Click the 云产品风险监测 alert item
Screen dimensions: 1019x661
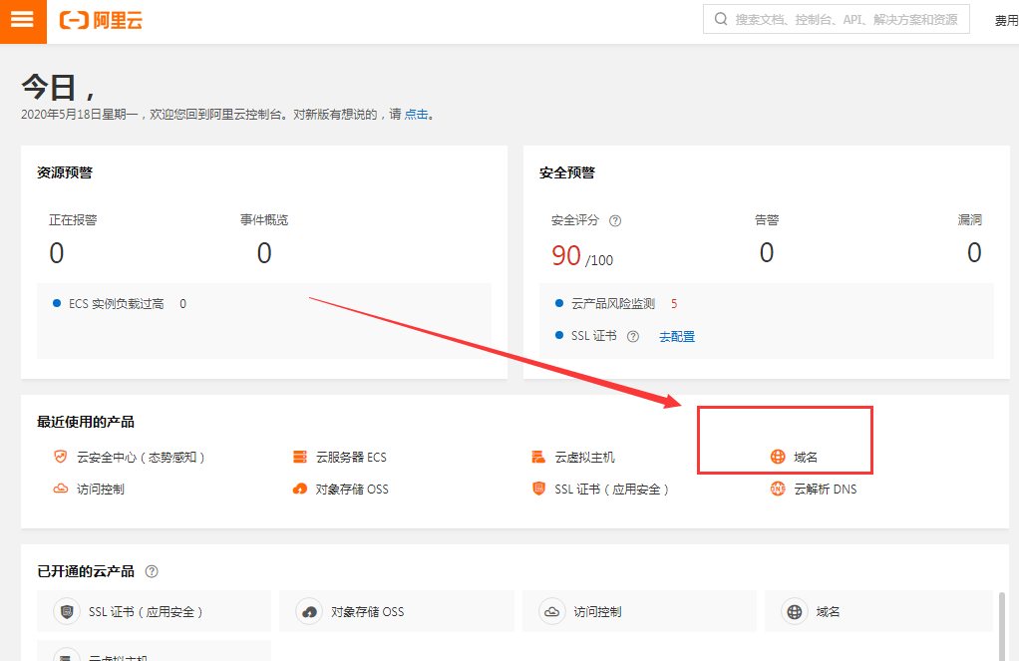pyautogui.click(x=613, y=304)
